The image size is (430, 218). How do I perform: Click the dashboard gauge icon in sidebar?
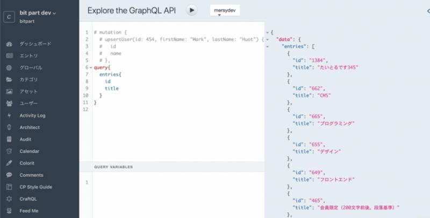9,43
